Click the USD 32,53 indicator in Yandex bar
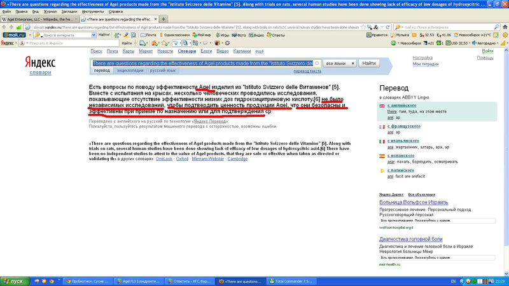This screenshot has height=286, width=509. click(x=456, y=43)
